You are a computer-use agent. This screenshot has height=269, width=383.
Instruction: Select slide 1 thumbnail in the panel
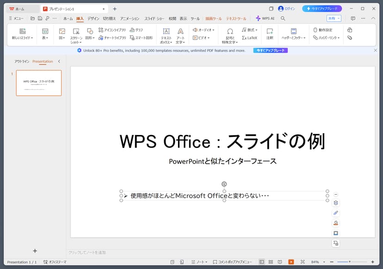(39, 83)
